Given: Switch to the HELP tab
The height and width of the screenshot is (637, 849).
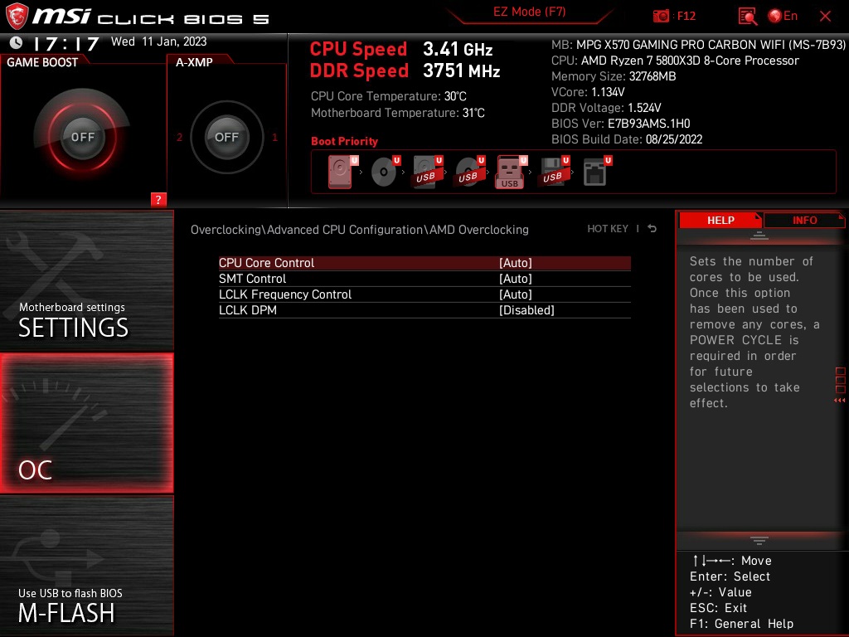Looking at the screenshot, I should click(720, 220).
